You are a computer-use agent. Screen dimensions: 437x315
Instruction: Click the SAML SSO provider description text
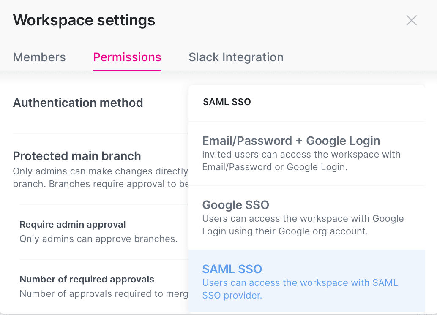(x=300, y=289)
